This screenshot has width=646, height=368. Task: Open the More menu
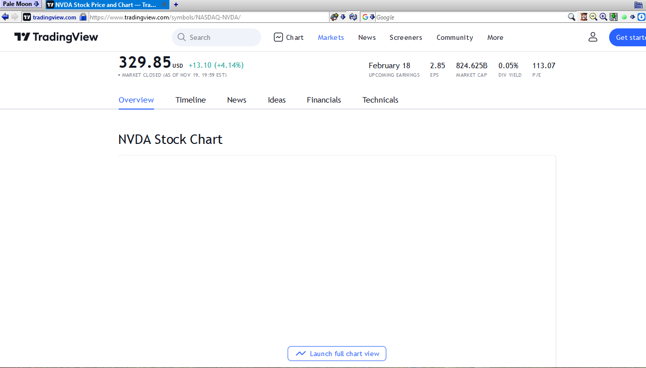[x=495, y=37]
